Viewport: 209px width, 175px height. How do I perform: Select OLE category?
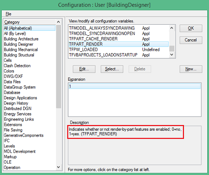coord(29,162)
